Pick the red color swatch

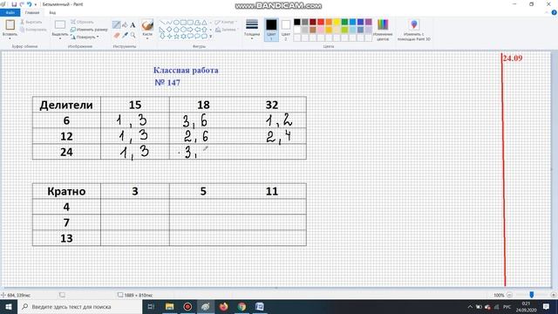click(321, 22)
